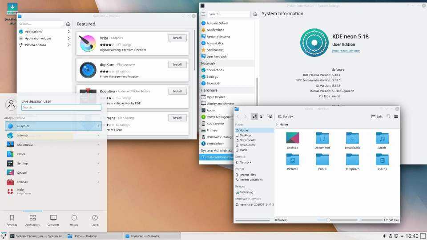Expand Plasma Addons in Discover sidebar

click(44, 45)
